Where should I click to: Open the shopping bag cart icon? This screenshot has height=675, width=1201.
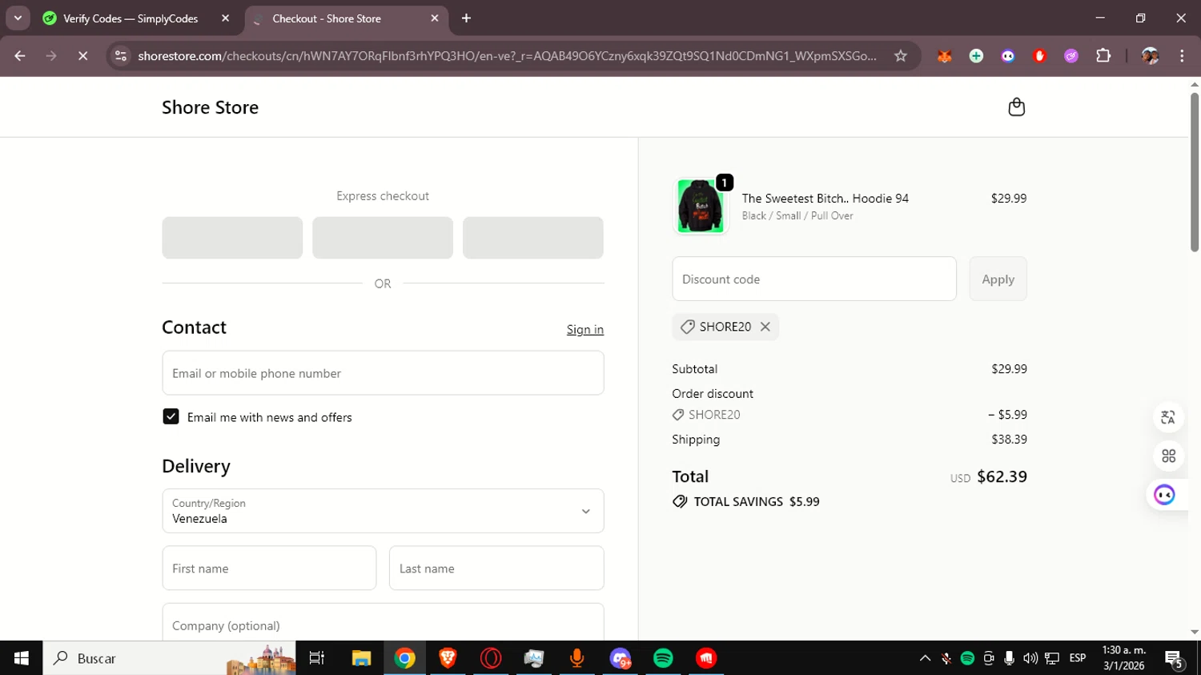coord(1016,107)
